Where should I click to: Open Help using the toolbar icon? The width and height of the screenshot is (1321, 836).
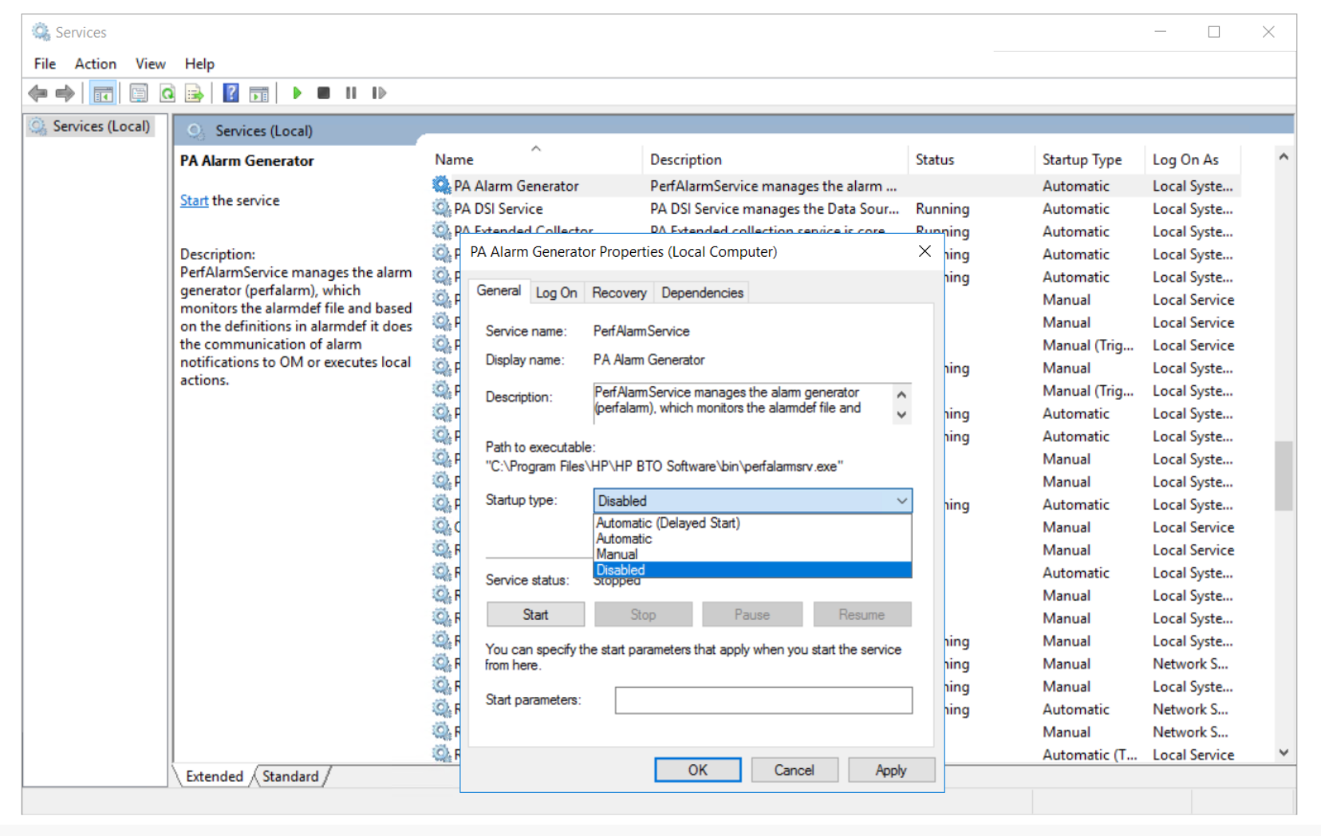pos(230,93)
